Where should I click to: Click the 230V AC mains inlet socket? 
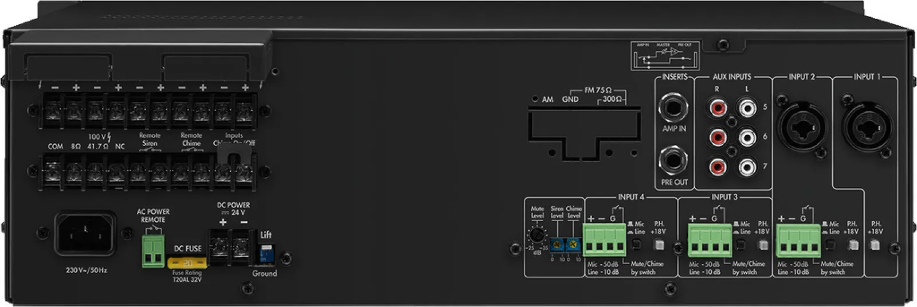85,233
